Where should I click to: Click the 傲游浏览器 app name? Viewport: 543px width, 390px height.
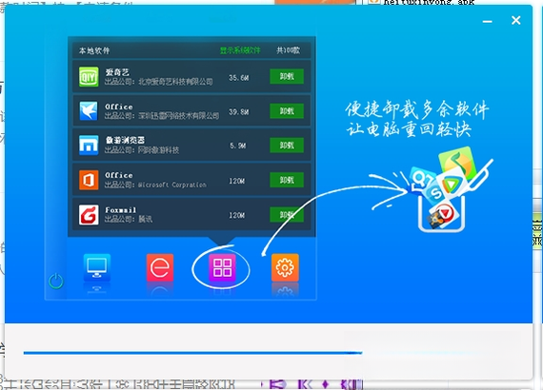click(125, 140)
